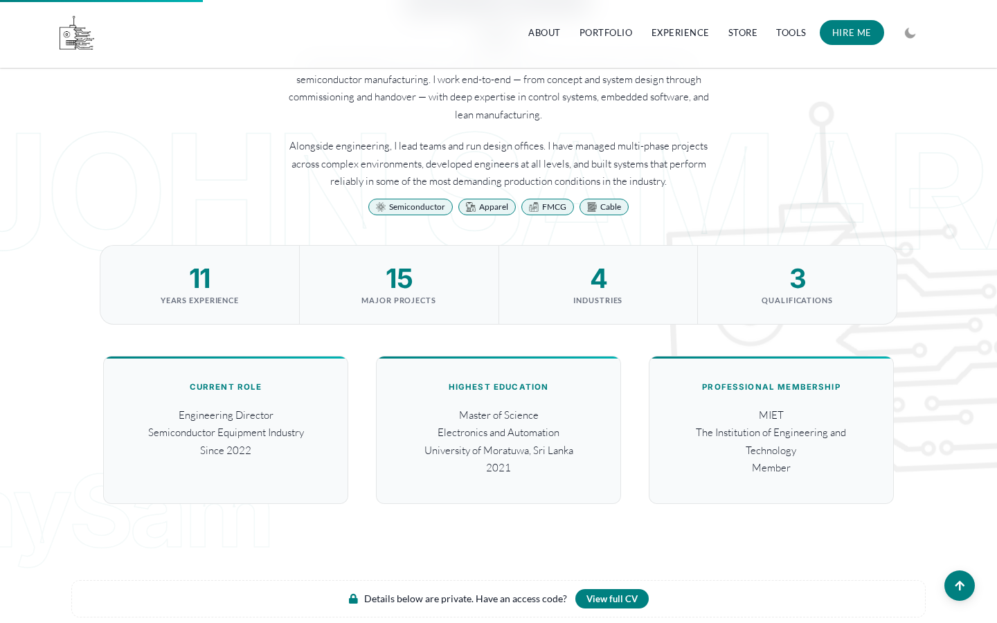Visit the Store link

[742, 33]
